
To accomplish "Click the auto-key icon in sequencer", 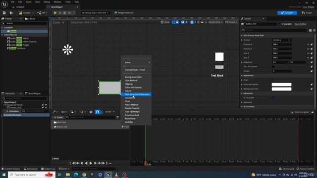I will click(x=91, y=112).
